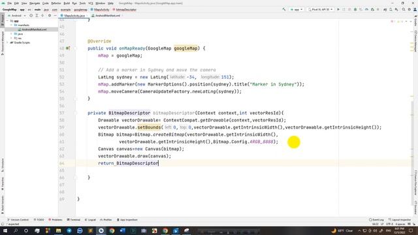Place cursor after 'return BitmapDescriptor' line 64
The width and height of the screenshot is (418, 235).
(x=159, y=163)
